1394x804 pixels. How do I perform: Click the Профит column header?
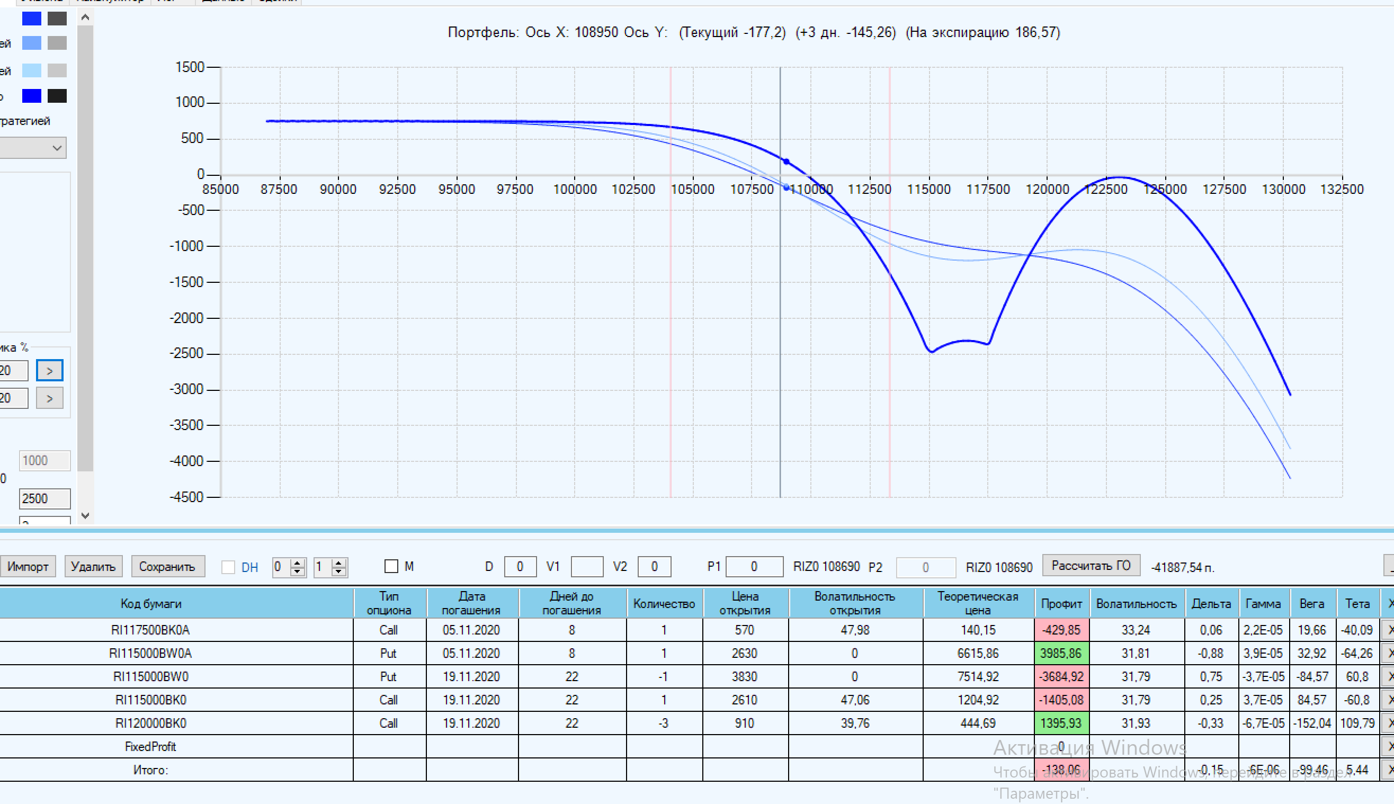tap(1061, 604)
